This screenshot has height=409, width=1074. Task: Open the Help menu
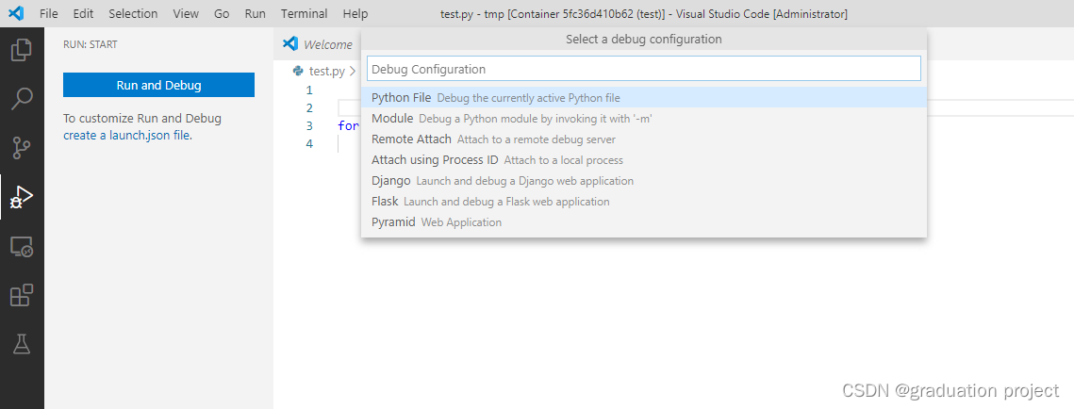click(355, 14)
